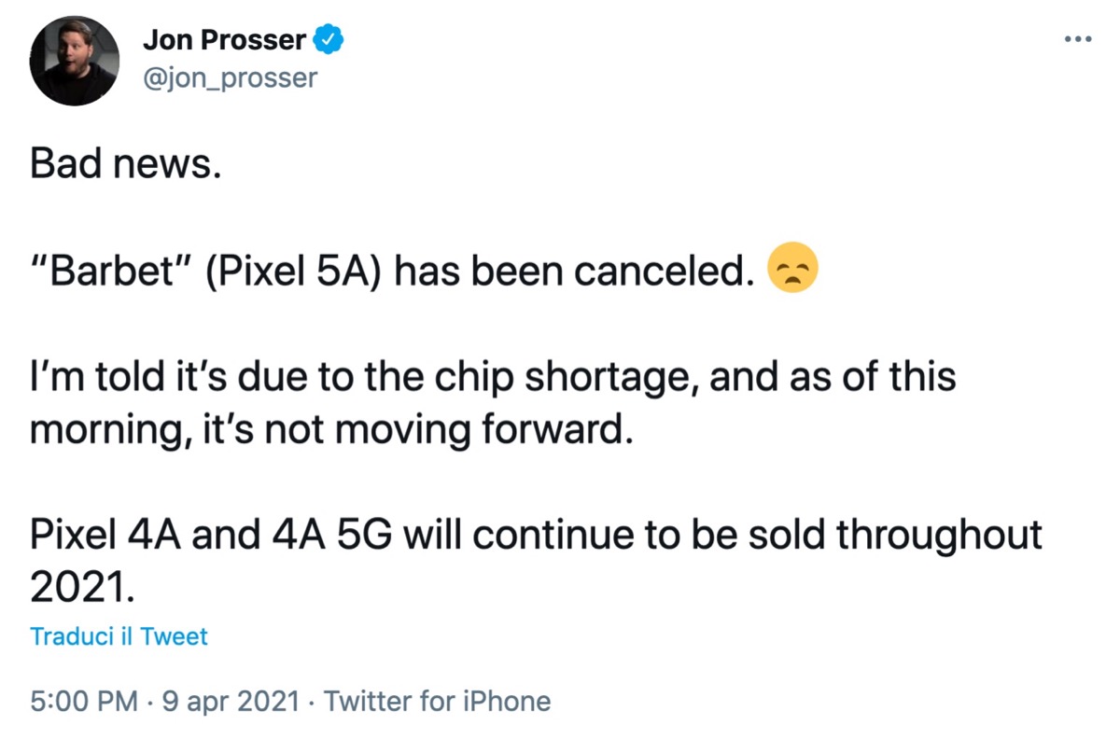Click the blue verified badge next to Jon Prosser
This screenshot has width=1120, height=739.
coord(328,38)
